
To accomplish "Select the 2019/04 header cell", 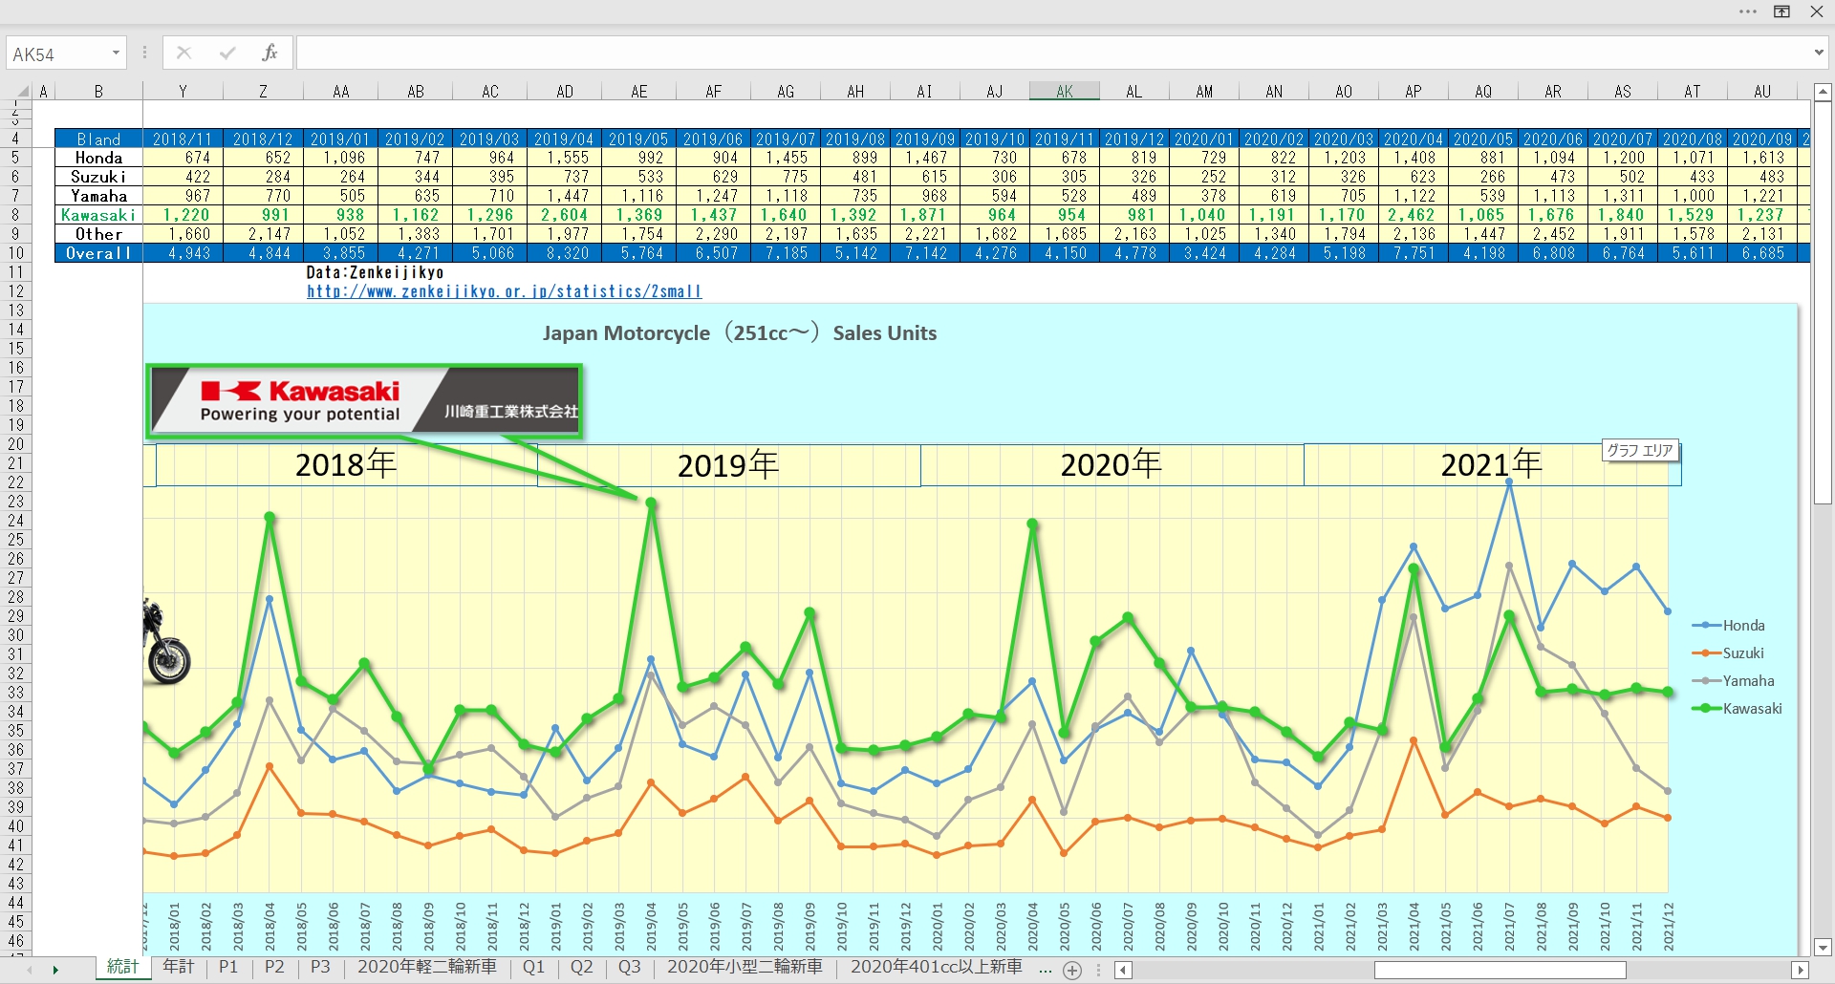I will point(565,139).
